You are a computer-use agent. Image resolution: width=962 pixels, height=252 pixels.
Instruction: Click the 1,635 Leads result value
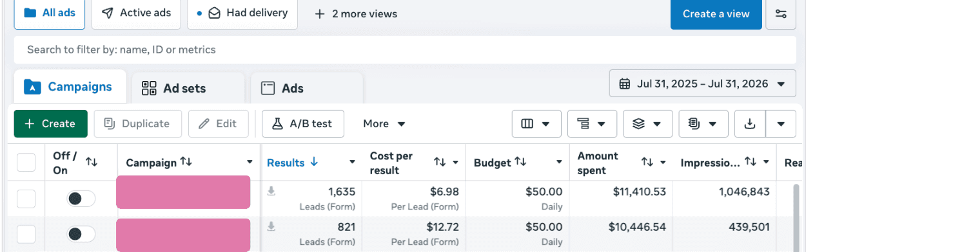[342, 192]
